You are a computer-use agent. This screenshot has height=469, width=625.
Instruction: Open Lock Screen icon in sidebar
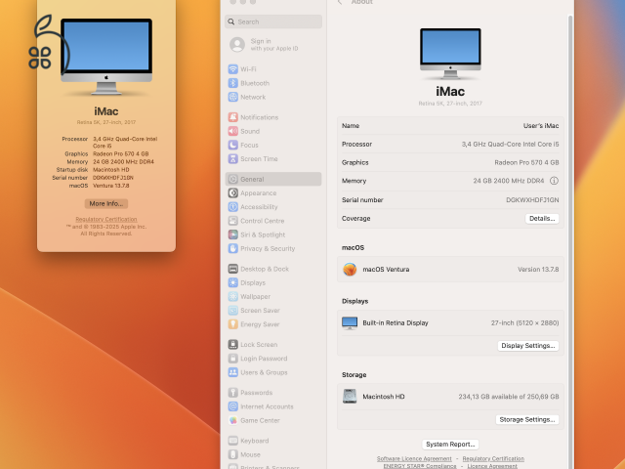(x=233, y=345)
